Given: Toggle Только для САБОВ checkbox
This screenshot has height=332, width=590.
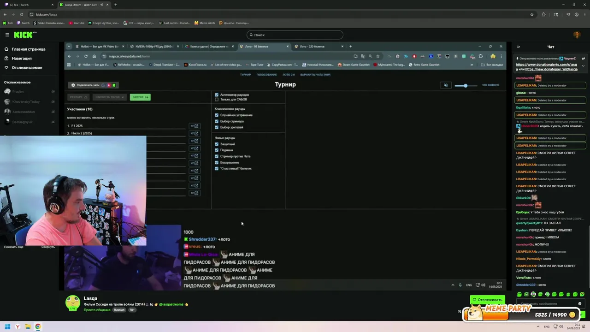Looking at the screenshot, I should pos(217,99).
